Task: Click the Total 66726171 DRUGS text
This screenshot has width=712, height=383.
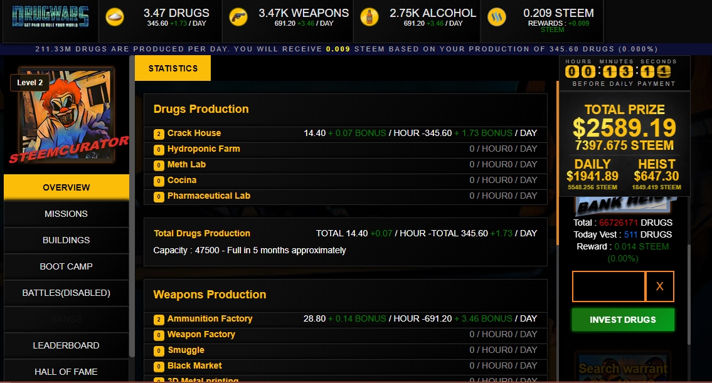Action: click(622, 223)
